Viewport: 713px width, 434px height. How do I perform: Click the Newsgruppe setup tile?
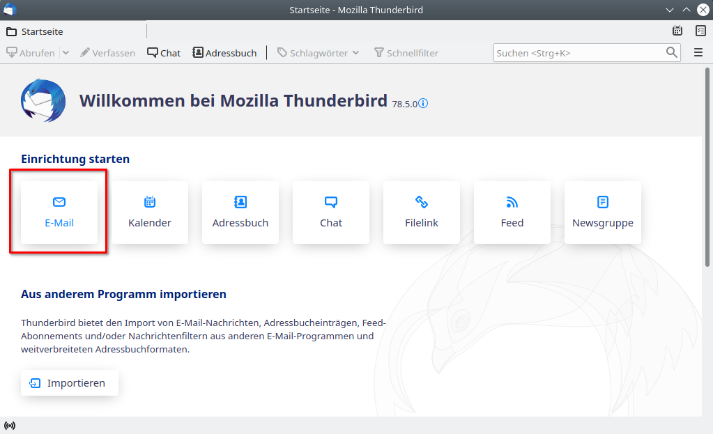click(x=603, y=212)
